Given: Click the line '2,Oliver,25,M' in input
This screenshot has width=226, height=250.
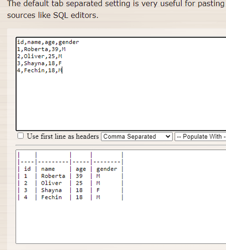Looking at the screenshot, I should tap(40, 56).
